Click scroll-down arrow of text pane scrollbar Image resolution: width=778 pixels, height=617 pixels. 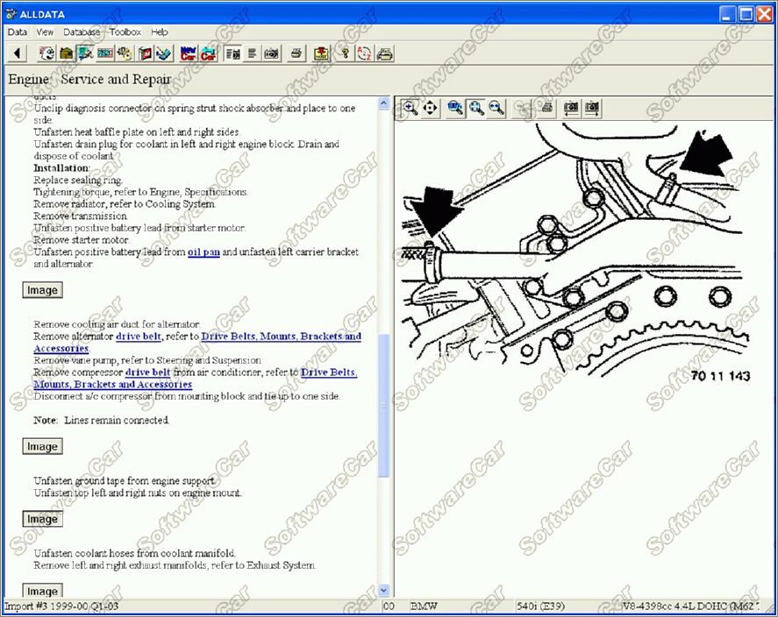pyautogui.click(x=383, y=591)
